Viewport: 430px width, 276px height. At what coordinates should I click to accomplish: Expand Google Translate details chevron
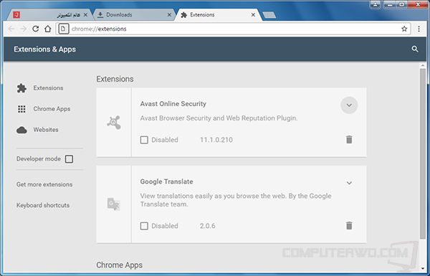click(349, 183)
